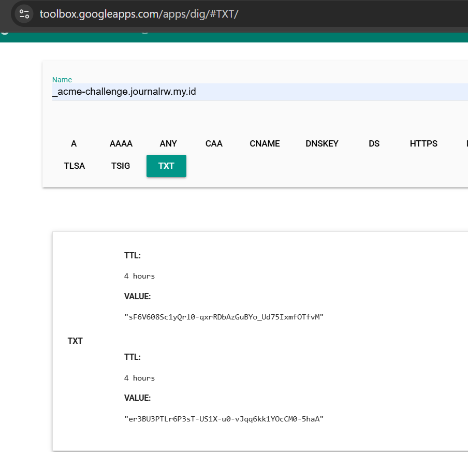Select the ANY record type
Viewport: 468px width, 452px height.
(x=168, y=143)
